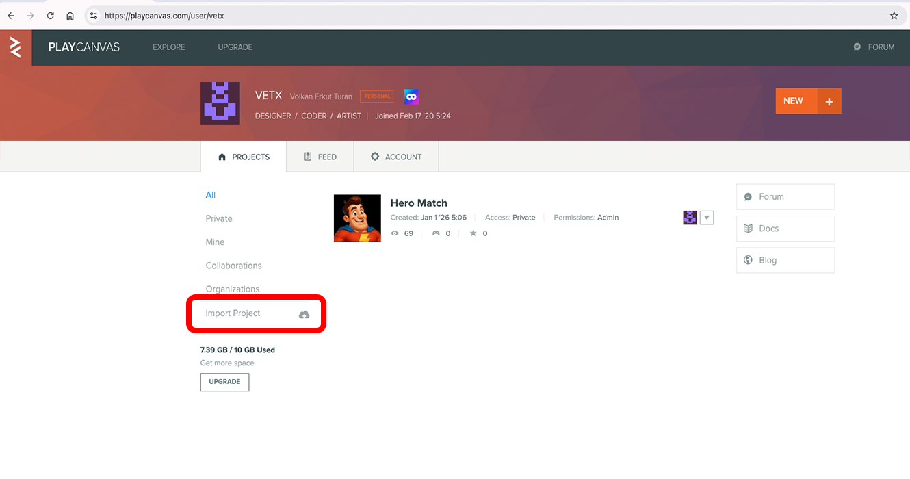The image size is (910, 479).
Task: Click the star icon under Hero Match
Action: [x=473, y=233]
